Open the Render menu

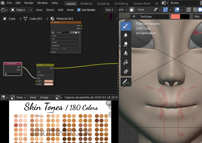[x=29, y=3]
